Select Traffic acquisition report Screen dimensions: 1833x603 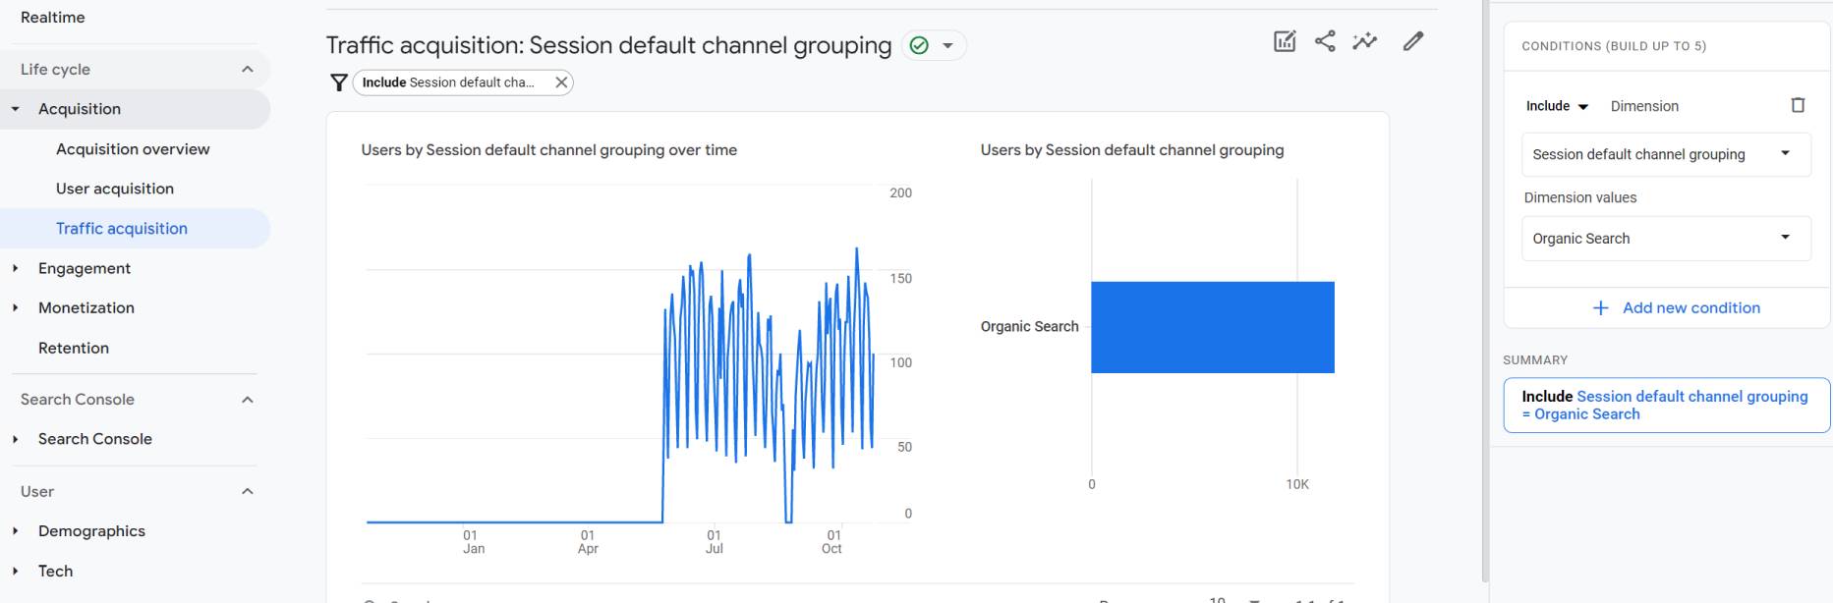point(122,229)
